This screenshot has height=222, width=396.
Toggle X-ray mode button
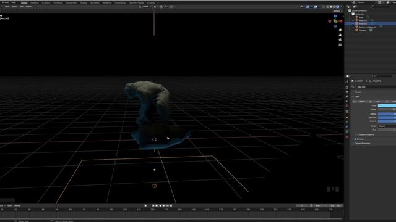[323, 7]
